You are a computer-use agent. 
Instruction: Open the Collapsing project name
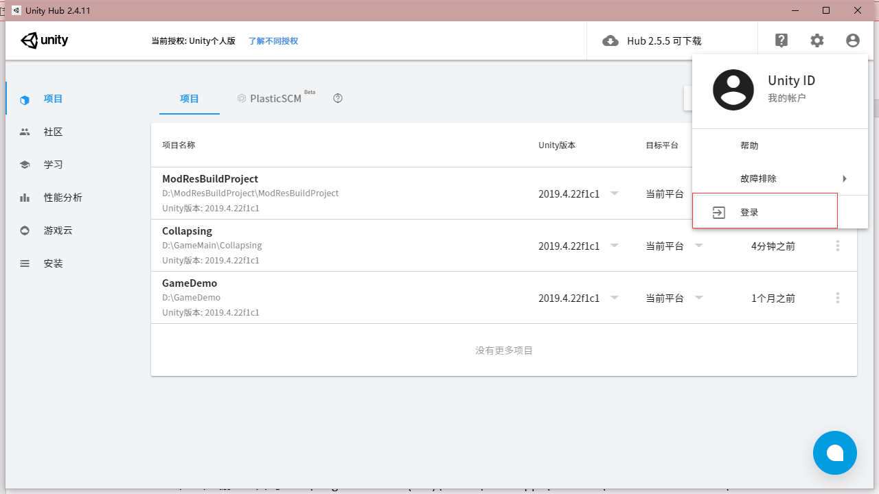pos(187,231)
